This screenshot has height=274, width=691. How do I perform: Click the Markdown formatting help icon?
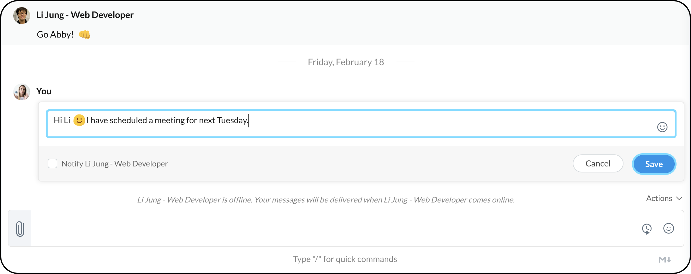664,260
